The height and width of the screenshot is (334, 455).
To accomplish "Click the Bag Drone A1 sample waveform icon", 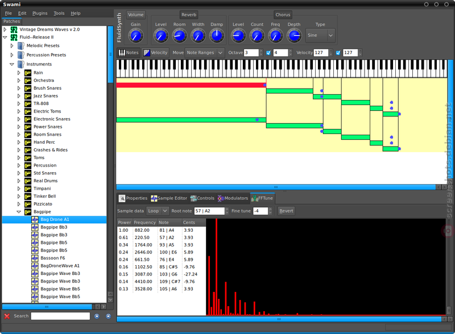I will [35, 219].
